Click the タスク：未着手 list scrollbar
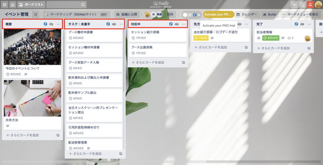The width and height of the screenshot is (323, 165). [124, 61]
